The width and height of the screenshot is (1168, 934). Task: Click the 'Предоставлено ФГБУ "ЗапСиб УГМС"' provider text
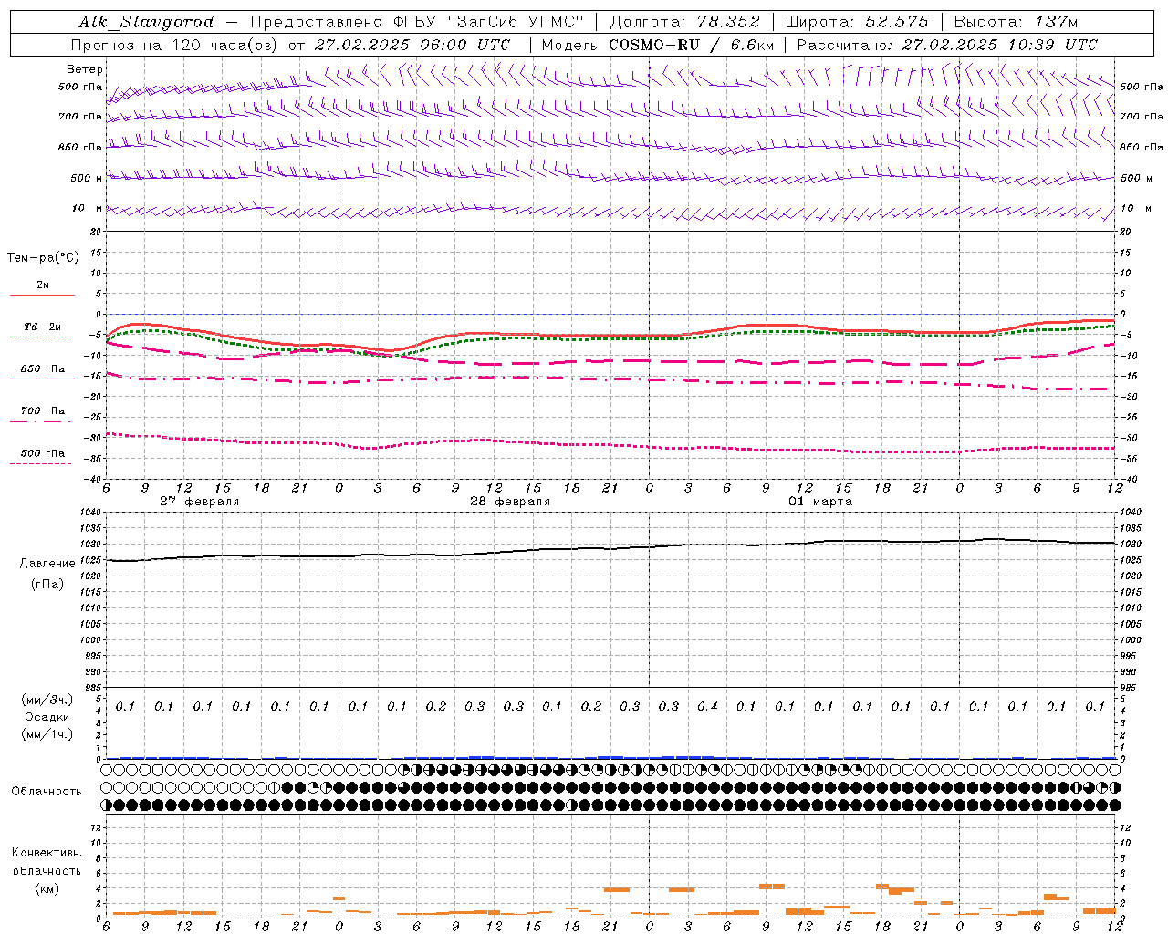[416, 22]
